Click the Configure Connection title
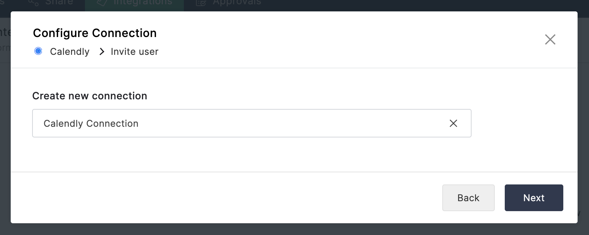This screenshot has height=235, width=589. coord(95,33)
